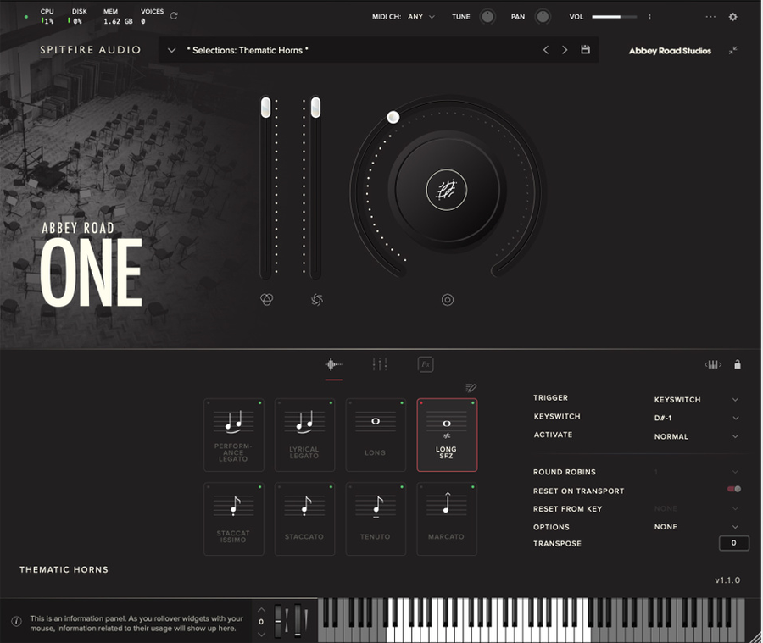Viewport: 763px width, 643px height.
Task: Click the Abbey Road Studios logo
Action: pos(670,51)
